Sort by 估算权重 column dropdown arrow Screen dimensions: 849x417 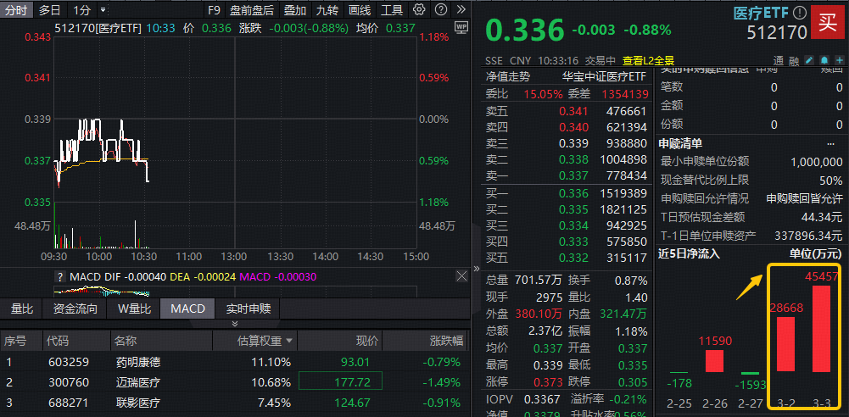click(290, 341)
